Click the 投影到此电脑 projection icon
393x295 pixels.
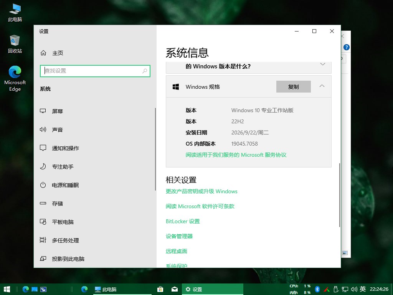point(43,259)
